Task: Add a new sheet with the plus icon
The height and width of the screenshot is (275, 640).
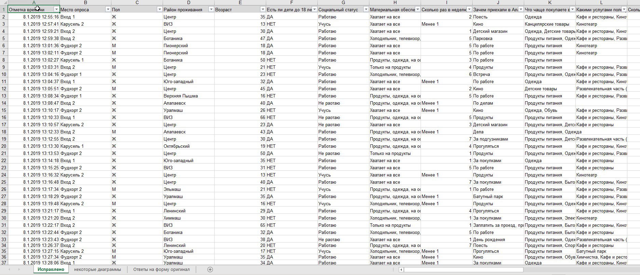Action: (210, 270)
